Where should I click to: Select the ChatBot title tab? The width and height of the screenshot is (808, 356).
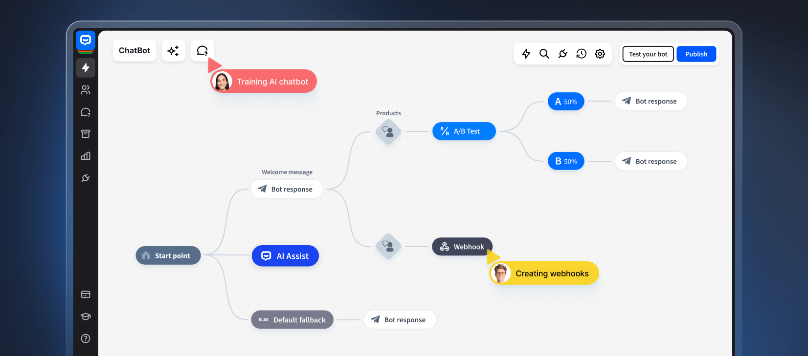tap(135, 51)
